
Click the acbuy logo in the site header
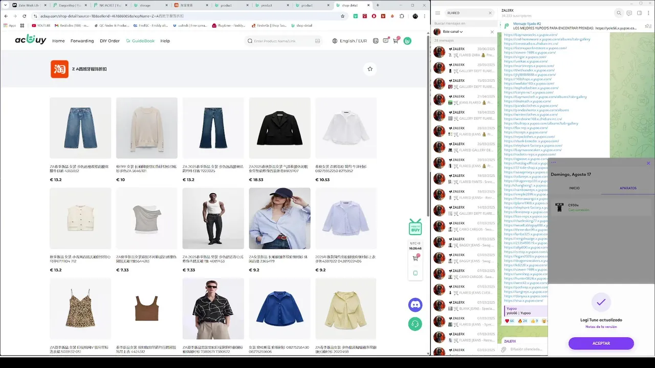[x=30, y=40]
